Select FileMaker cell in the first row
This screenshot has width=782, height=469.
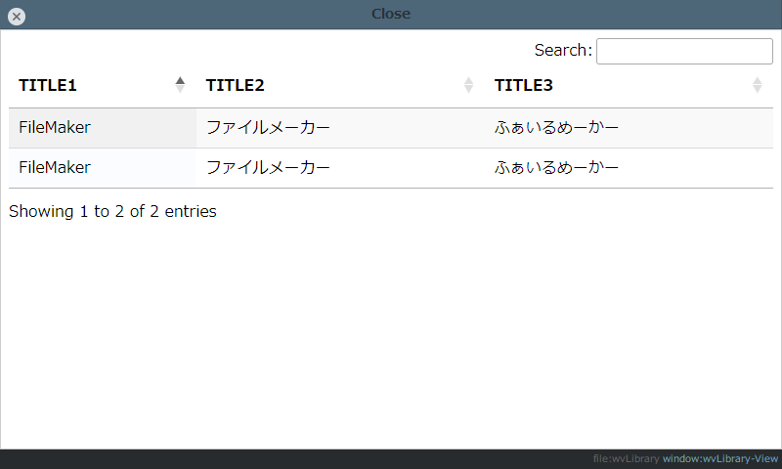pyautogui.click(x=55, y=128)
